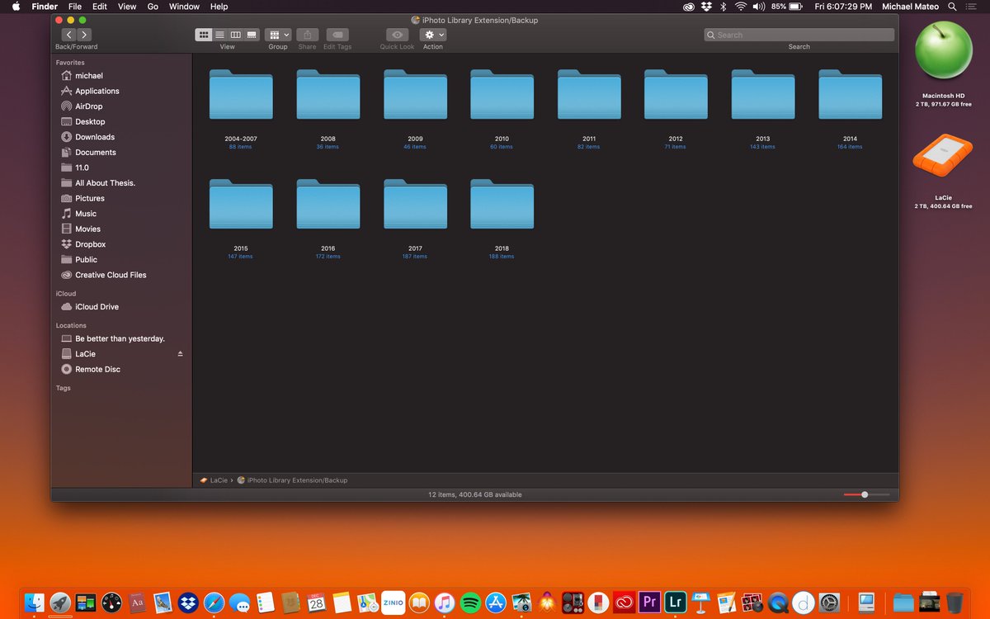Screen dimensions: 990x619
Task: Eject the LaCie drive in sidebar
Action: [180, 354]
